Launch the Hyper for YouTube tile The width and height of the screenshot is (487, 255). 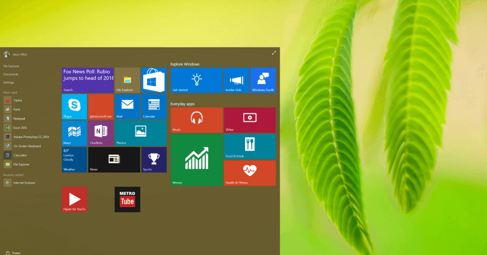click(74, 200)
